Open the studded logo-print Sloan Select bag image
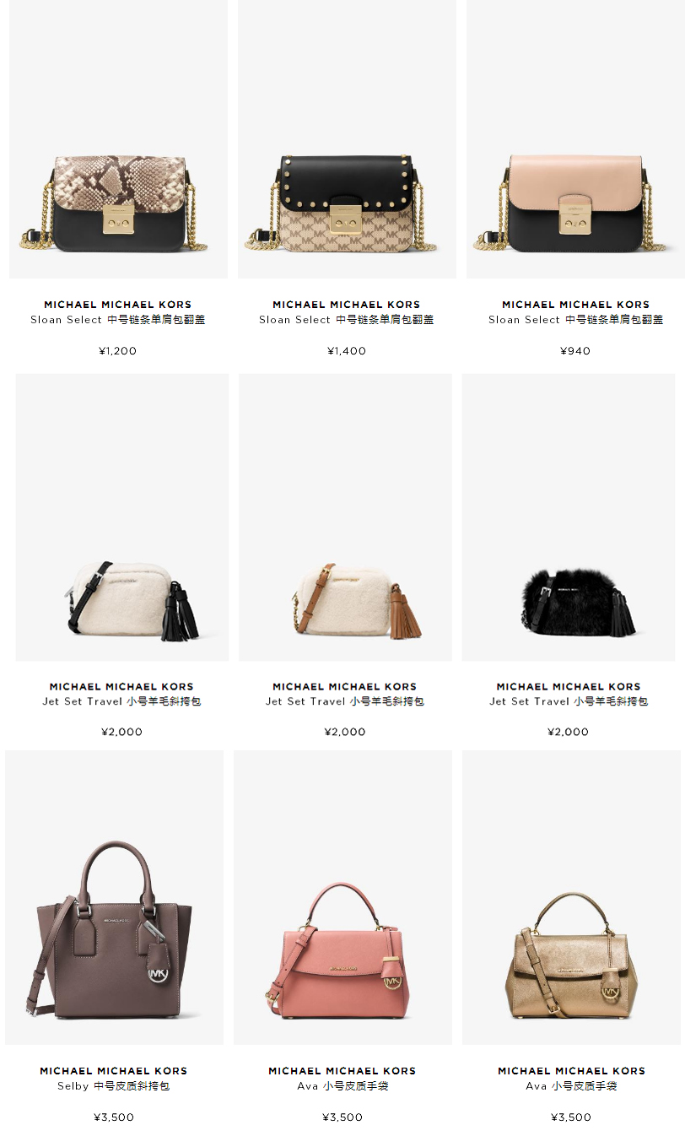Image resolution: width=685 pixels, height=1136 pixels. [347, 139]
